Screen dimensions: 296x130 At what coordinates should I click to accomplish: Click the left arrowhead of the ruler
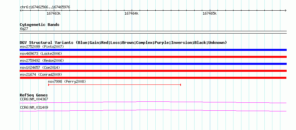[21, 10]
